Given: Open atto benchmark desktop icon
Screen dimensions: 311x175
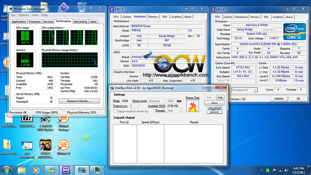Looking at the screenshot, I should point(27,150).
